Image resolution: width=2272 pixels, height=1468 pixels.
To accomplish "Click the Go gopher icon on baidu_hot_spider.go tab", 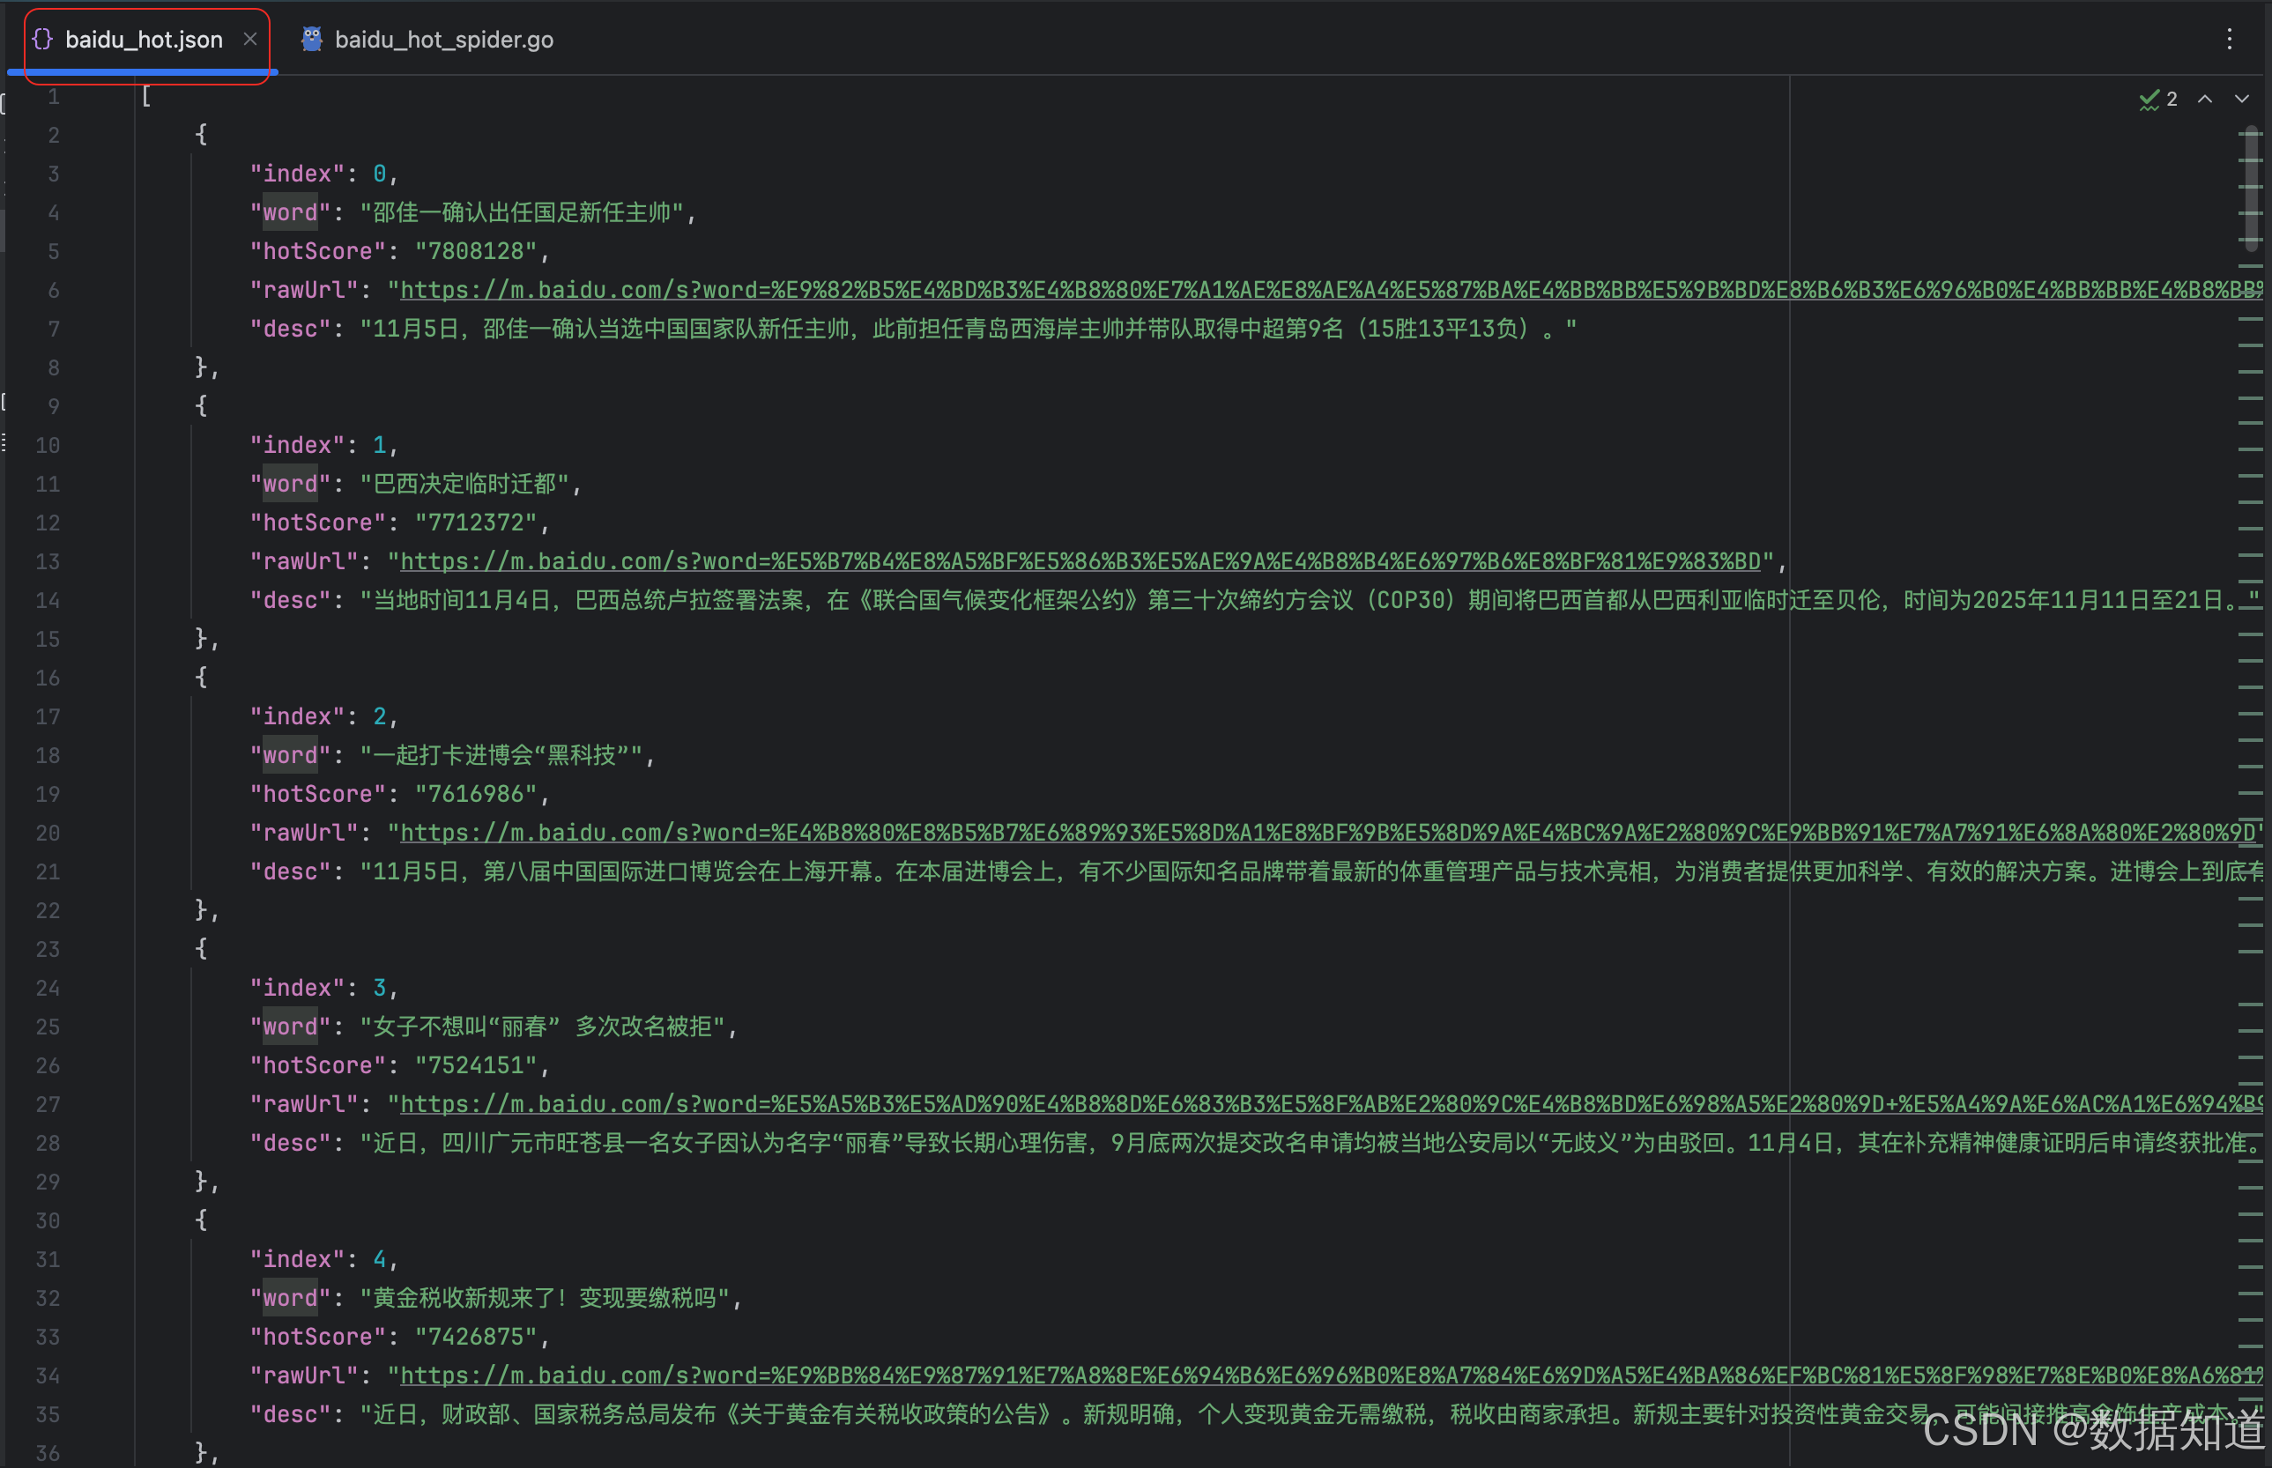I will coord(311,39).
